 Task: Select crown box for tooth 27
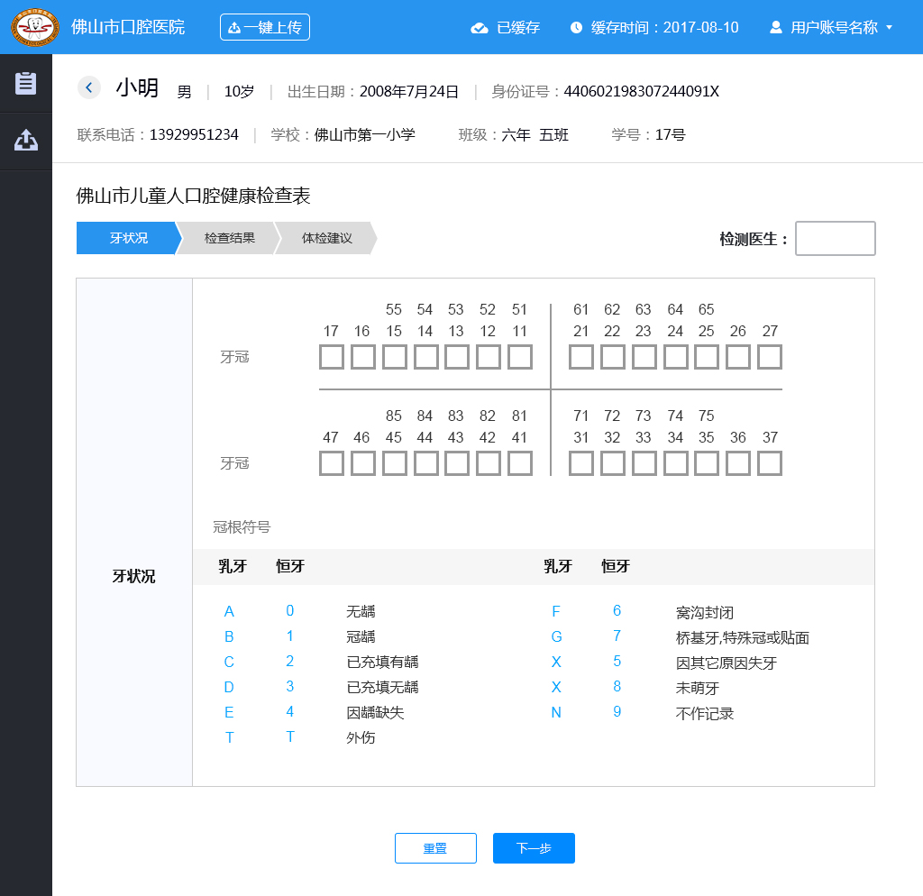click(770, 357)
